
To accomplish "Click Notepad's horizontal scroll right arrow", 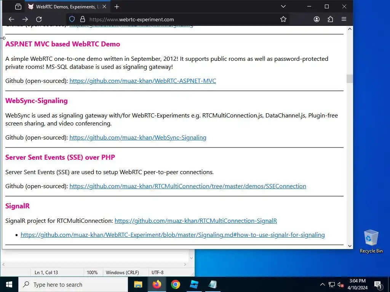I will [x=185, y=265].
